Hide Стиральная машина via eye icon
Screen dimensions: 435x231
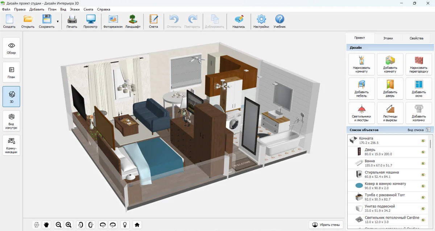click(423, 175)
